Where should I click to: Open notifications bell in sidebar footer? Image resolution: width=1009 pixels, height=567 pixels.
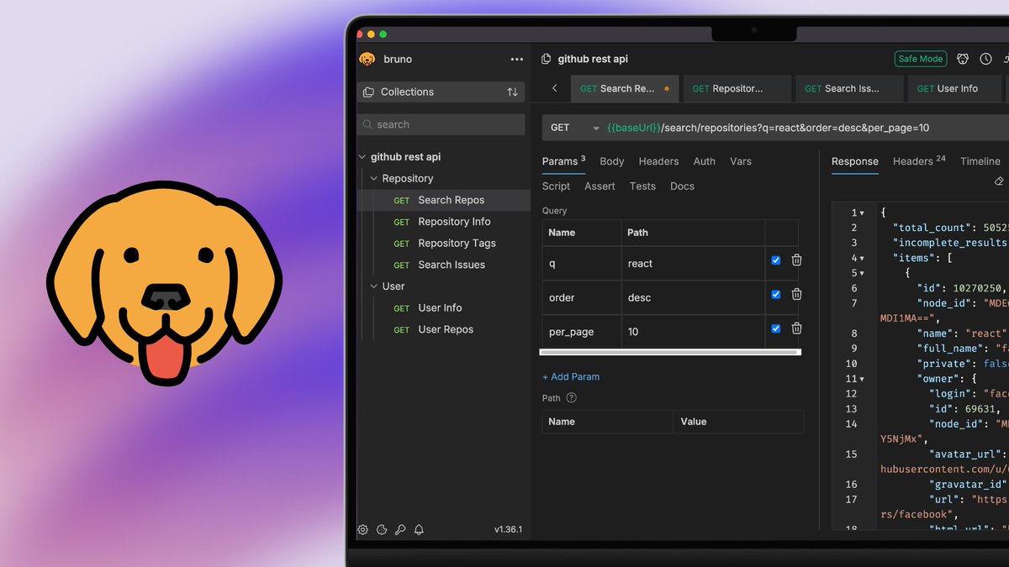click(x=419, y=530)
